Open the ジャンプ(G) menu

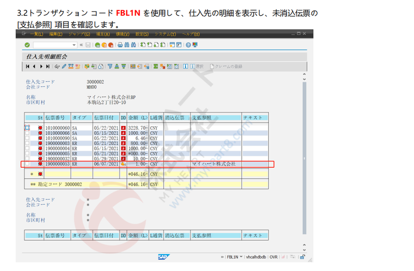click(x=79, y=34)
